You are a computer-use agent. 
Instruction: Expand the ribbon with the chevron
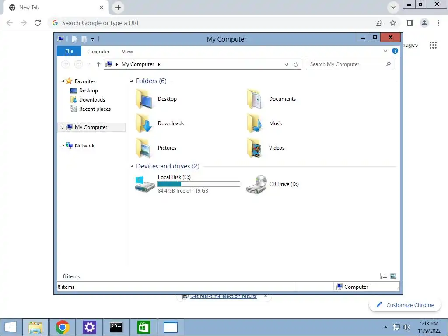pyautogui.click(x=385, y=51)
